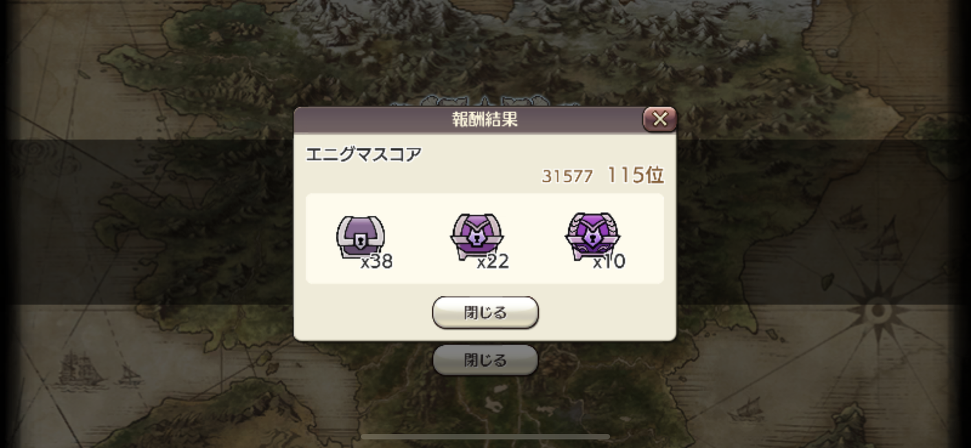Click the x10 quantity label
971x448 pixels.
point(608,261)
